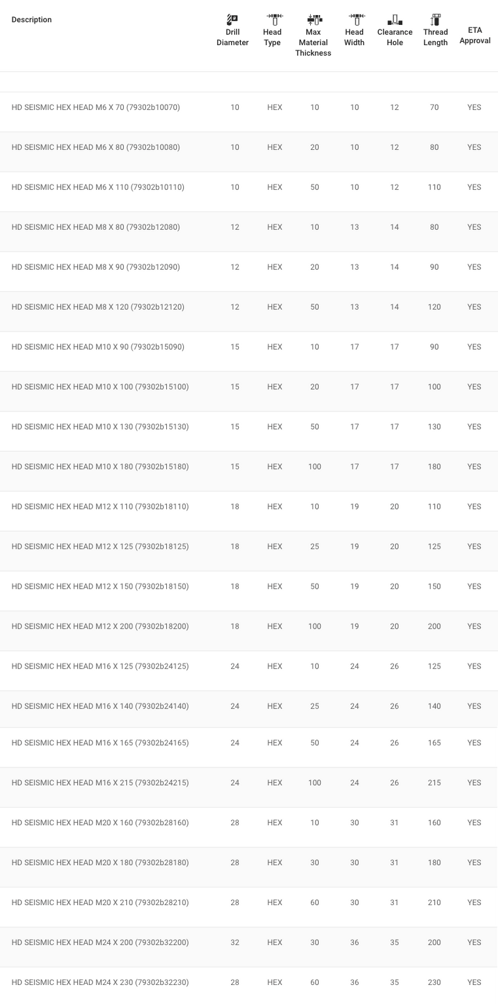Screen dimensions: 498x1004
Task: Open the M16 X 215 (79302b24215) product
Action: pos(249,783)
